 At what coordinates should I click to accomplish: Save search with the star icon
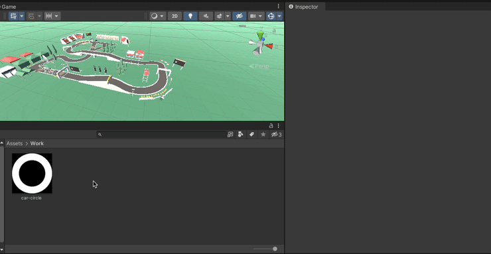tap(263, 135)
